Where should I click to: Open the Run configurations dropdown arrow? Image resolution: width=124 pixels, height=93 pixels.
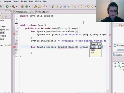point(10,6)
